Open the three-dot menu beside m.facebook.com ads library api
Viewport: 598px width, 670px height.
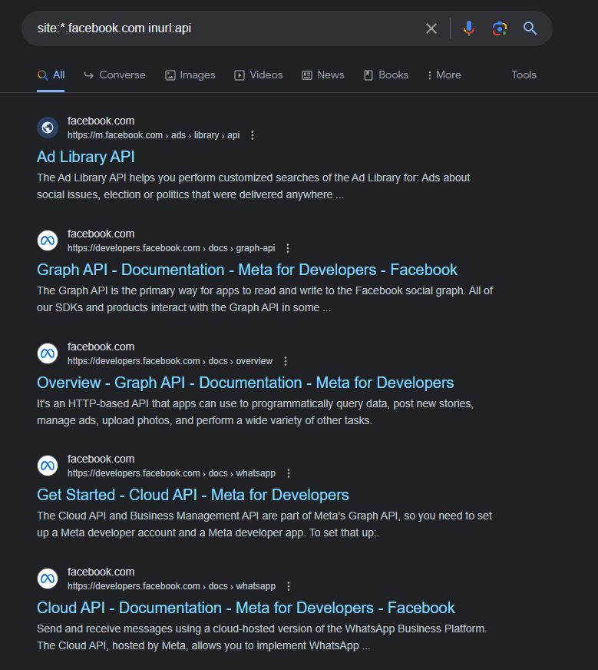point(253,135)
